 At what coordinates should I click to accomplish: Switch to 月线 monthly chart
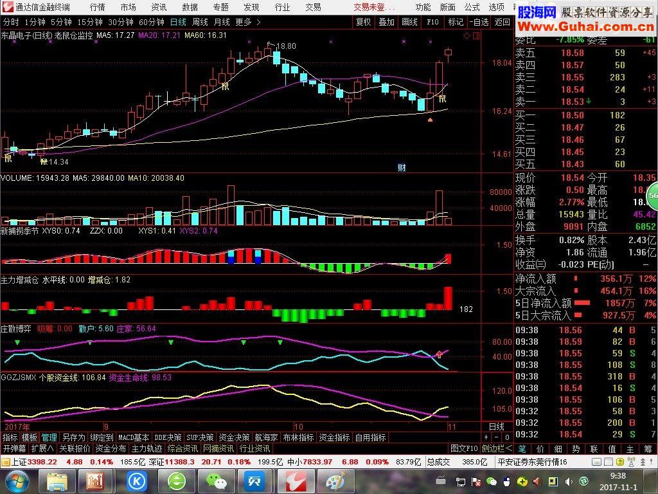[222, 22]
